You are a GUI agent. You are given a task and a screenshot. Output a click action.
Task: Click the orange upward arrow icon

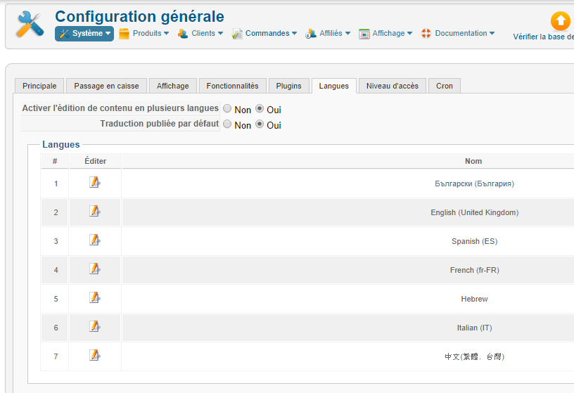(560, 20)
